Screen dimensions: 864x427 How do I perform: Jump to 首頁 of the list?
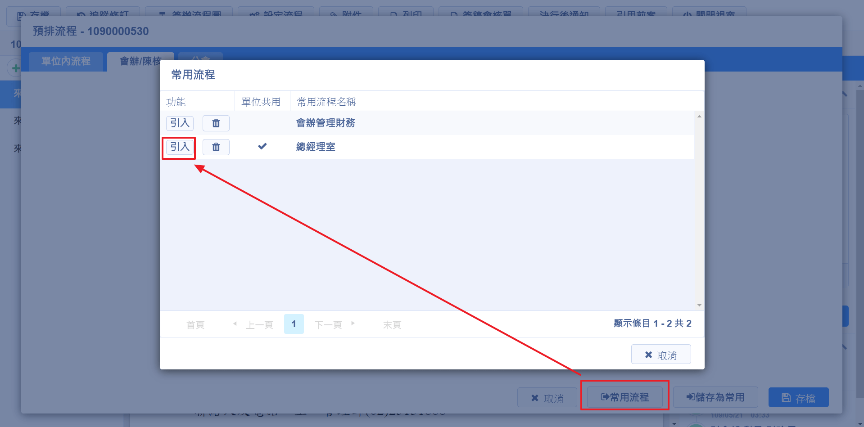tap(195, 325)
